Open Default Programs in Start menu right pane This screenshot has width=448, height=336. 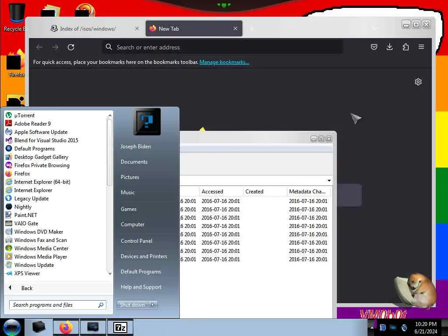pyautogui.click(x=140, y=271)
